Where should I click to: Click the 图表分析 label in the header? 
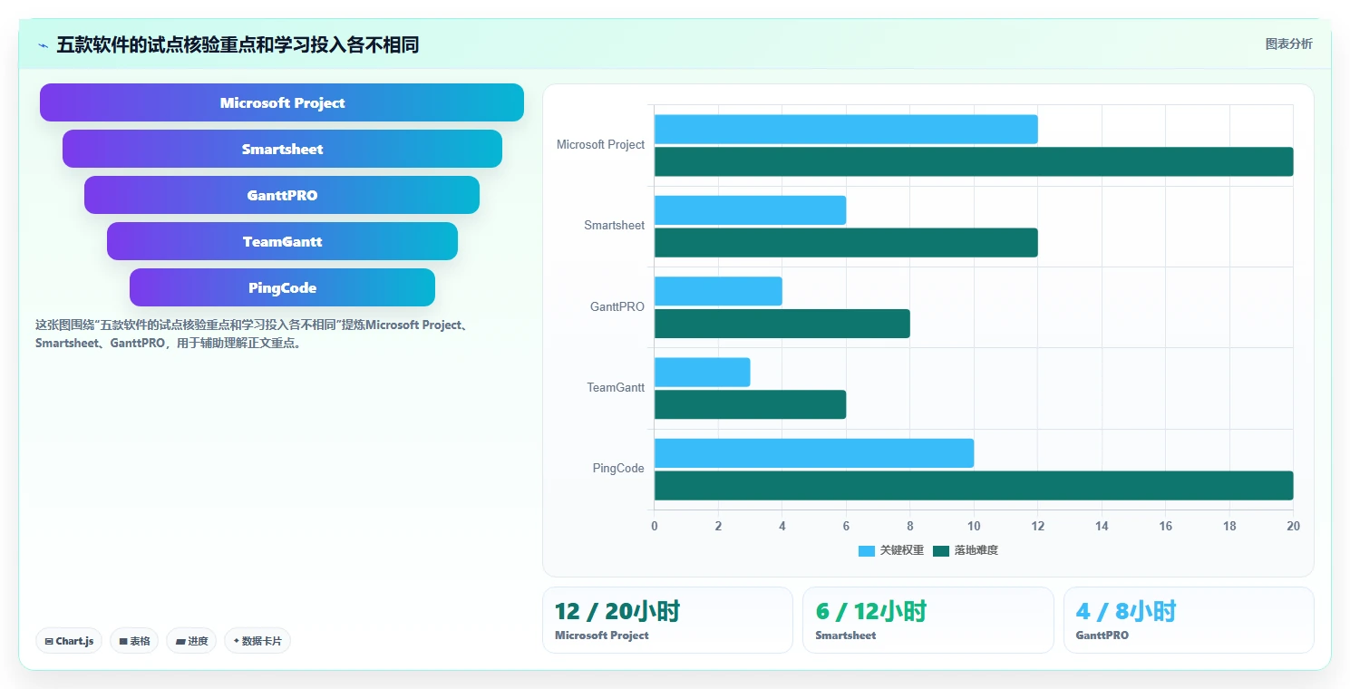tap(1288, 44)
